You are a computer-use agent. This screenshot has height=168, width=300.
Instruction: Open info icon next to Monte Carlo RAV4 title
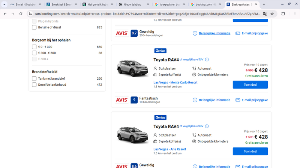coord(207,59)
